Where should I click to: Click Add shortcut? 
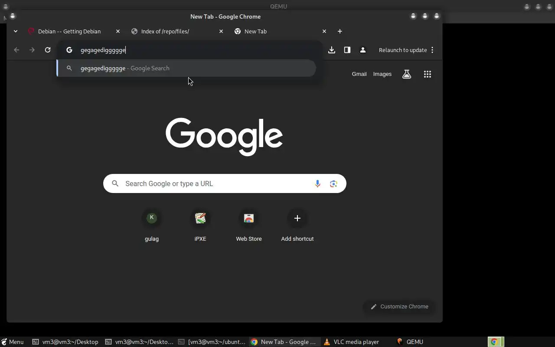point(297,226)
